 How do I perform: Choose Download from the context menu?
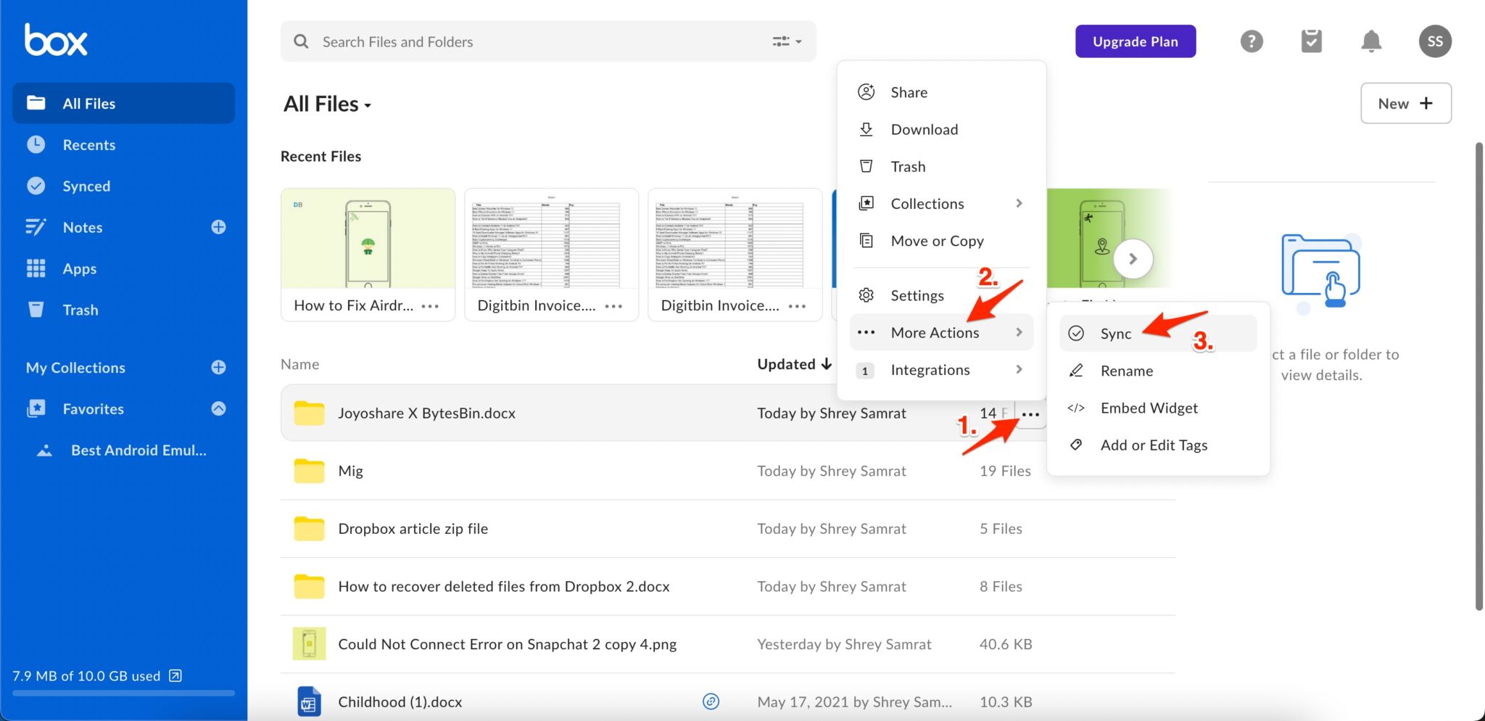[x=924, y=129]
